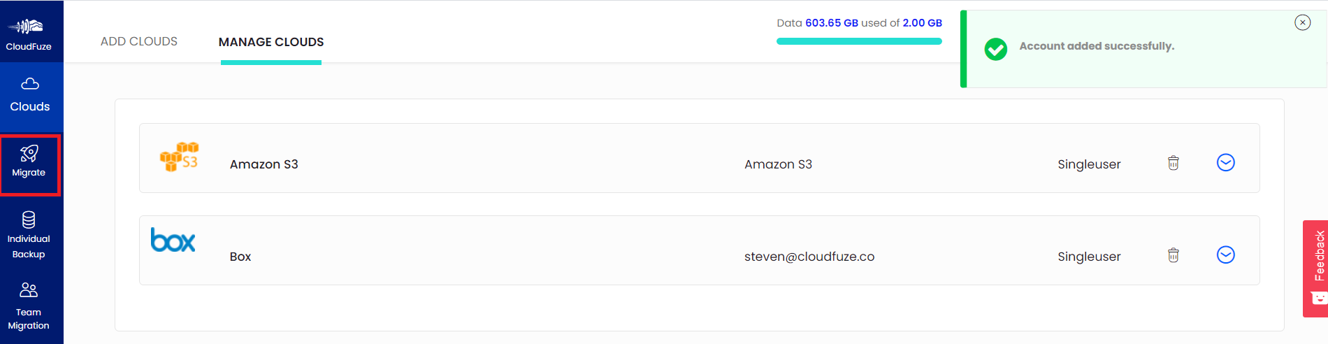Screen dimensions: 1328x344
Task: Open Team Migration in sidebar
Action: [29, 307]
